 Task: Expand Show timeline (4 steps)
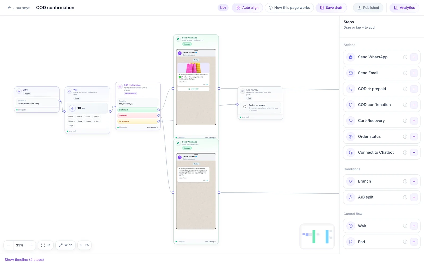(x=24, y=260)
